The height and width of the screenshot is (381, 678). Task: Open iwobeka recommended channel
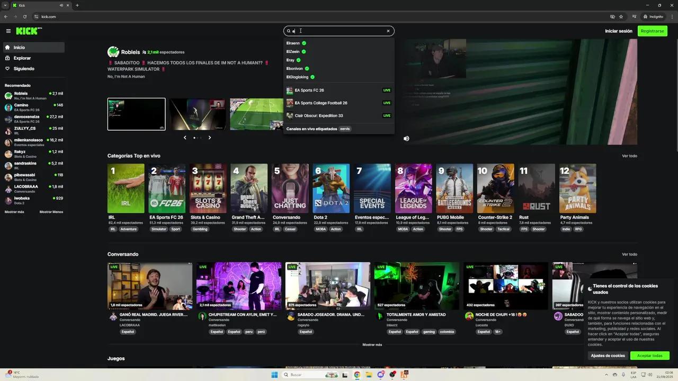(34, 201)
